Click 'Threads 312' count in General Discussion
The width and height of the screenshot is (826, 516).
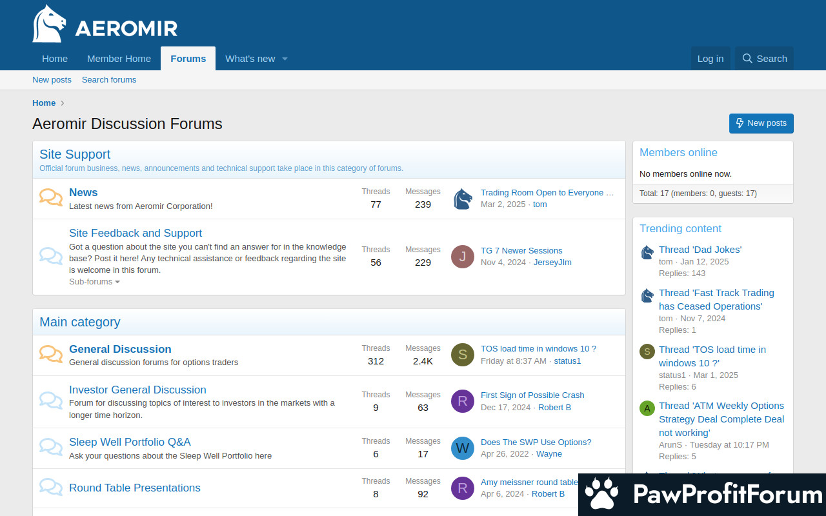click(376, 355)
